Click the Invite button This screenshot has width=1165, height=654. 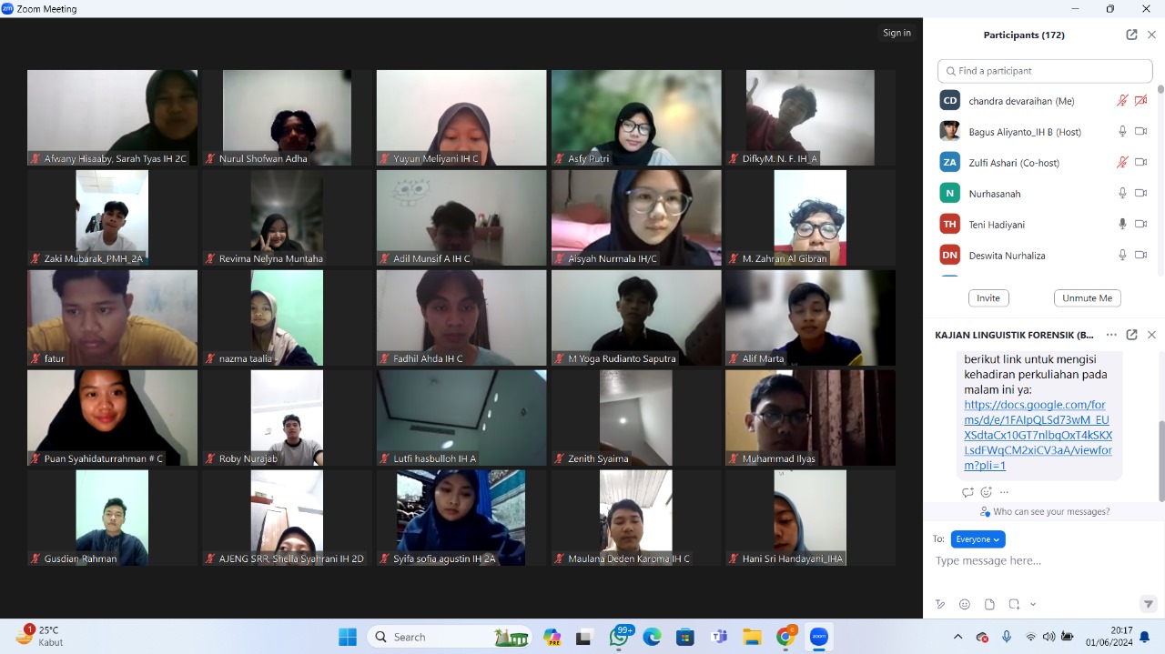(988, 298)
